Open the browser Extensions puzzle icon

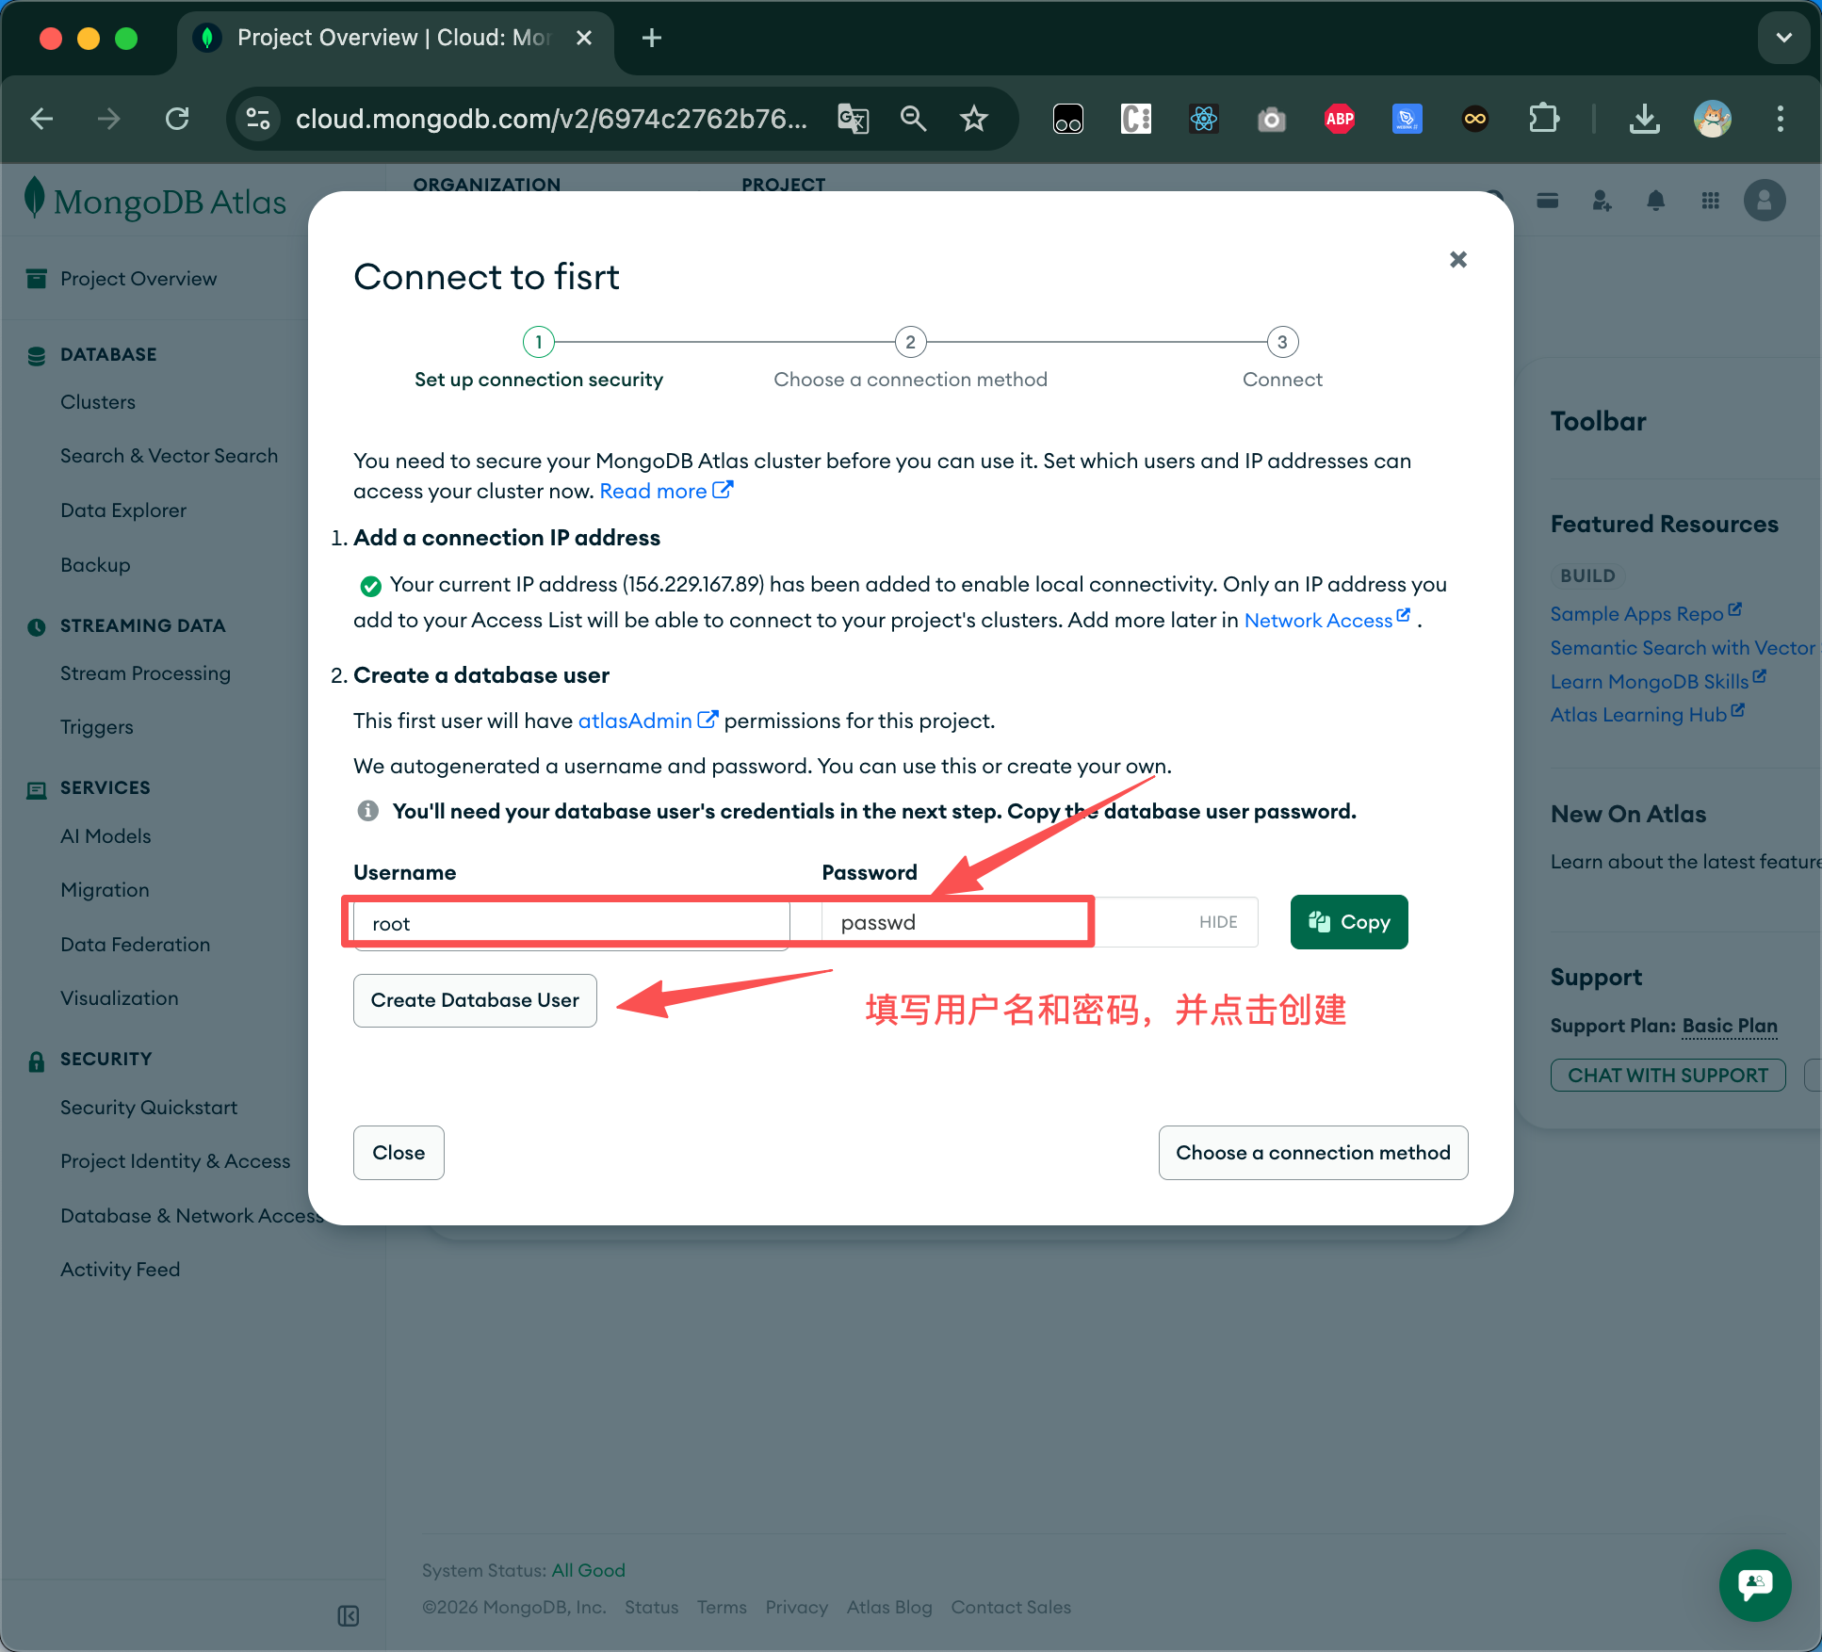point(1542,119)
